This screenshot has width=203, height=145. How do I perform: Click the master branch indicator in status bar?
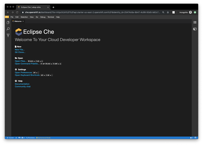click(x=10, y=138)
